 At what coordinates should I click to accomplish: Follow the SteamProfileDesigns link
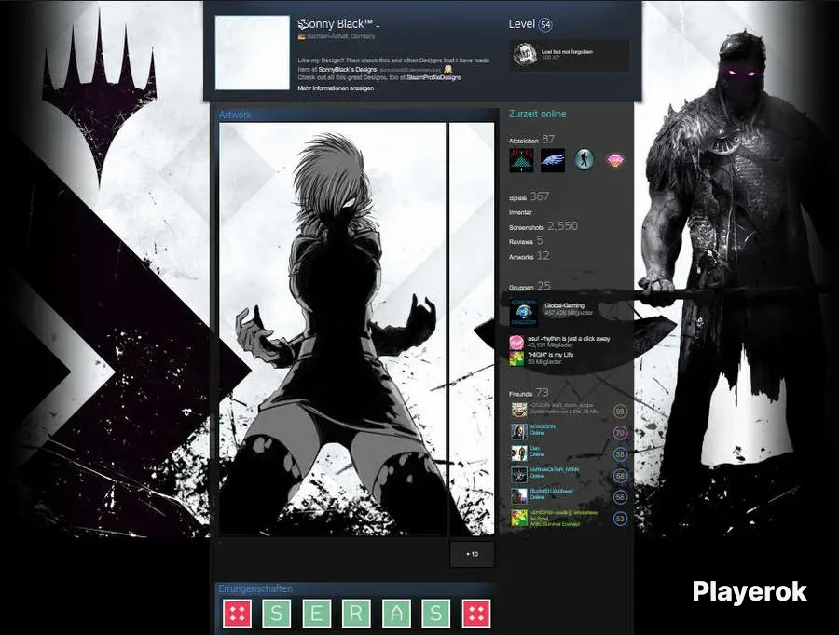[433, 77]
